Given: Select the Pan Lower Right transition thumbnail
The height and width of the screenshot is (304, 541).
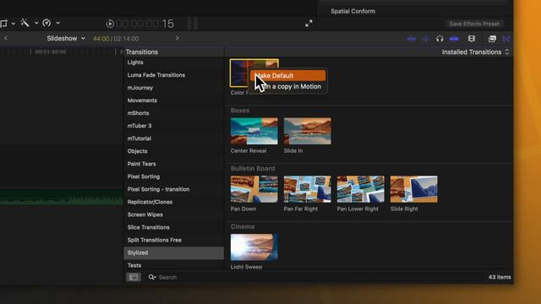Looking at the screenshot, I should (360, 189).
